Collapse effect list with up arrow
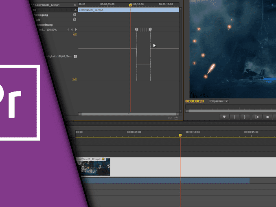Viewport: 276px width, 207px height. coord(75,10)
